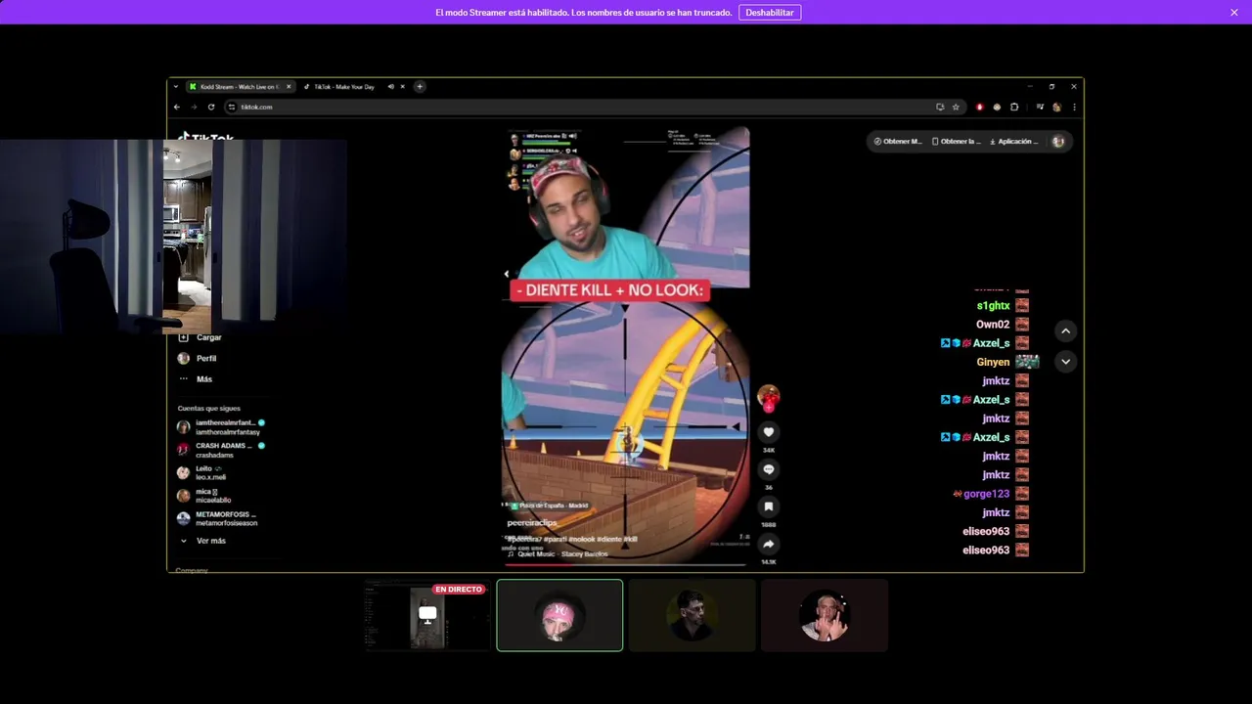
Task: Open the browser three-dot menu
Action: (1074, 107)
